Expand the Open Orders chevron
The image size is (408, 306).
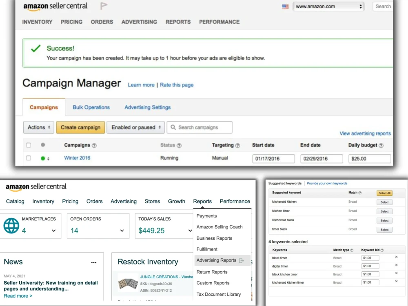[122, 231]
